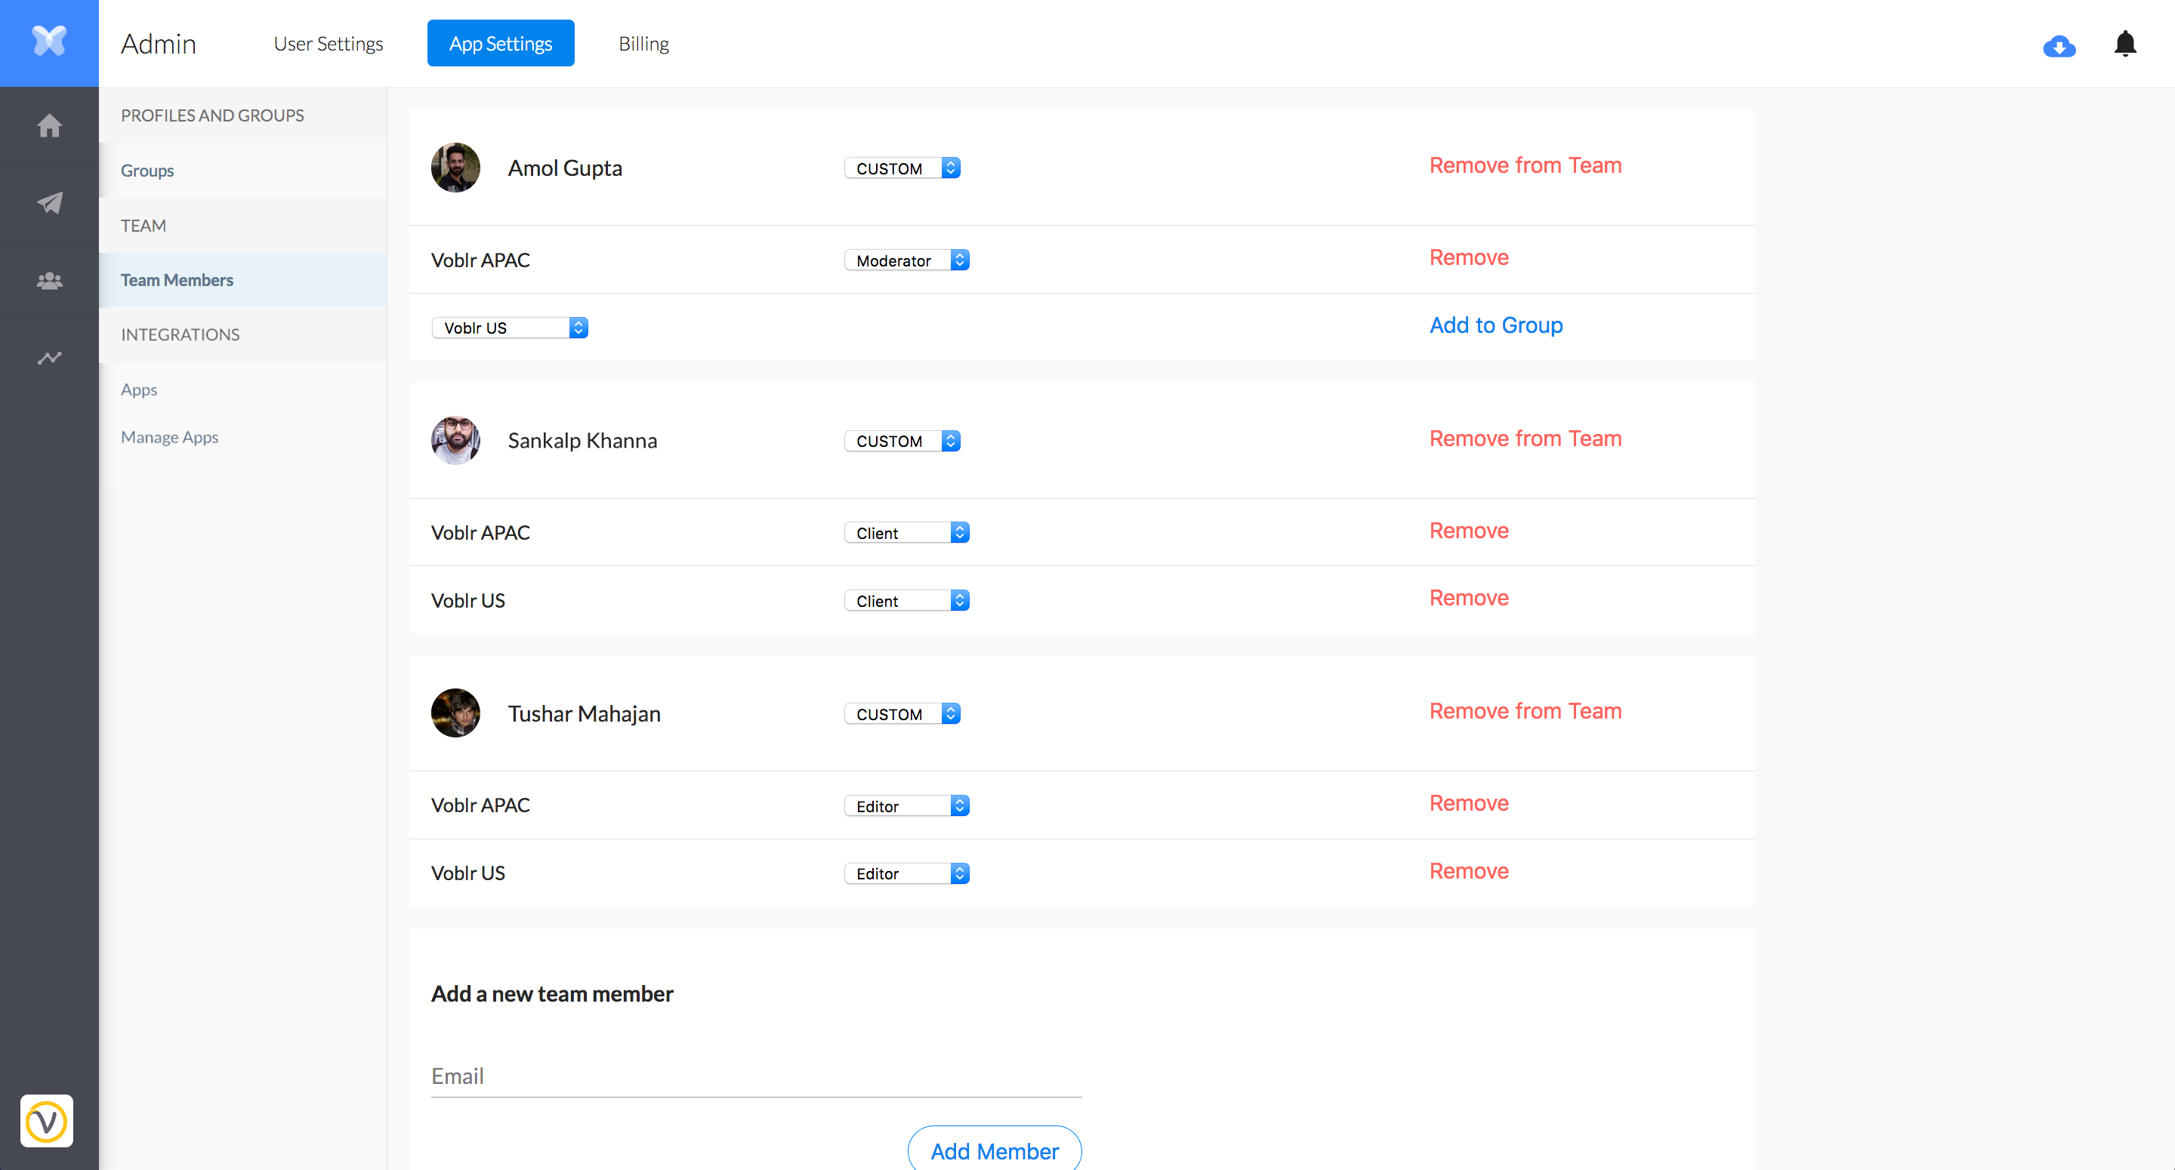Switch to the Billing tab
The width and height of the screenshot is (2175, 1170).
pyautogui.click(x=643, y=43)
